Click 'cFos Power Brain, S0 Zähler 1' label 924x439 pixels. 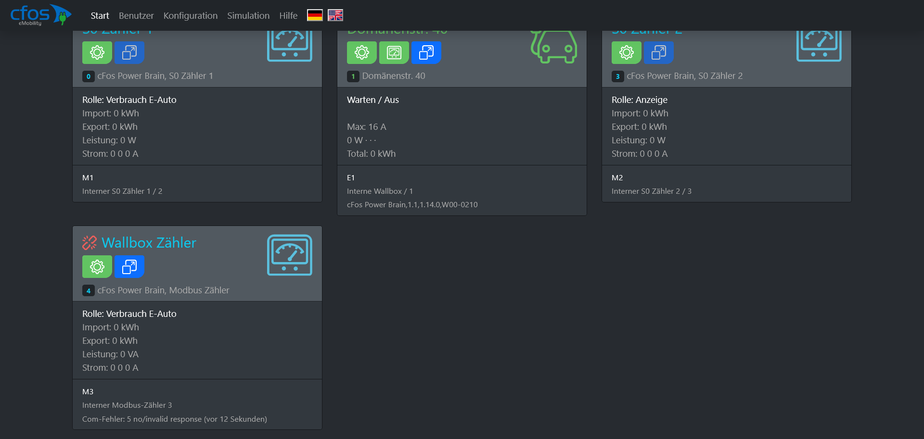[x=155, y=76]
